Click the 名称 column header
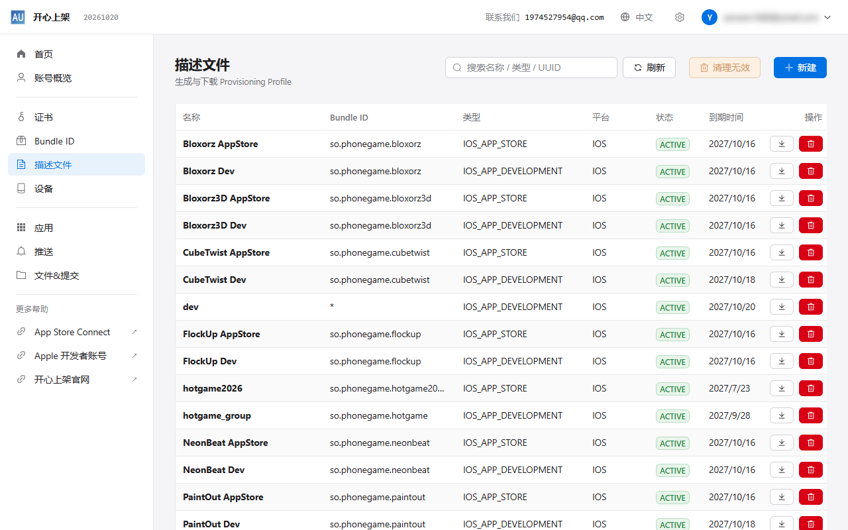Viewport: 848px width, 530px height. click(x=191, y=117)
